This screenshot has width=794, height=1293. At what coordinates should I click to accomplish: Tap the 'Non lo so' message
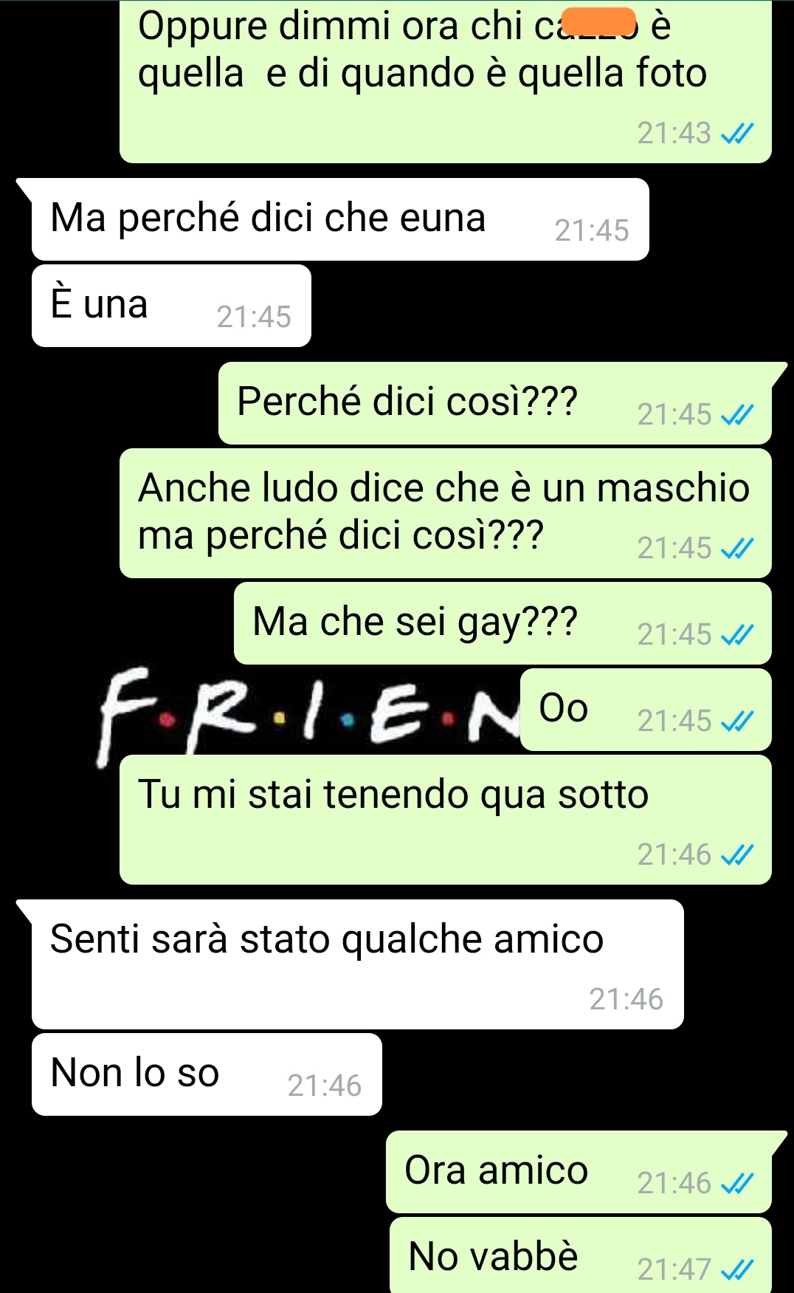pos(207,1074)
